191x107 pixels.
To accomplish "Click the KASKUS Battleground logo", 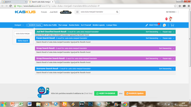I will click(x=66, y=12).
